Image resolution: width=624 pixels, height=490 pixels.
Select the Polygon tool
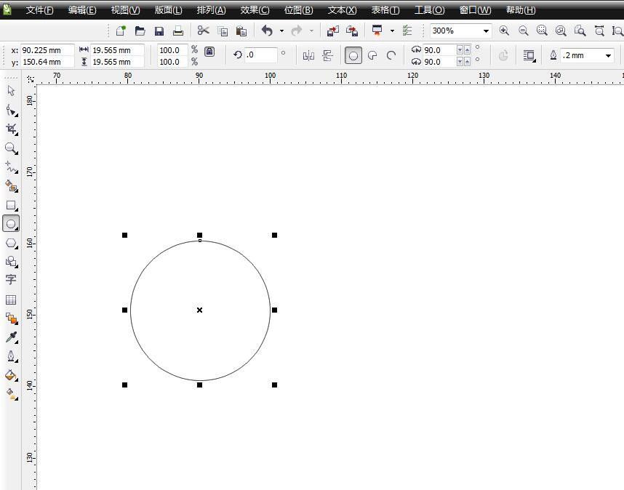[x=11, y=243]
